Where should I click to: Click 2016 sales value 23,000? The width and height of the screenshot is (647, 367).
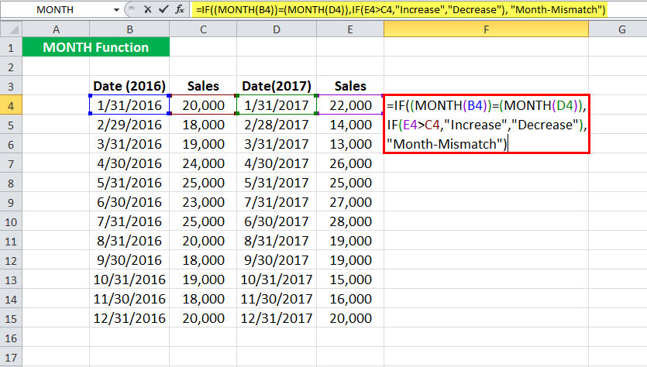coord(203,202)
